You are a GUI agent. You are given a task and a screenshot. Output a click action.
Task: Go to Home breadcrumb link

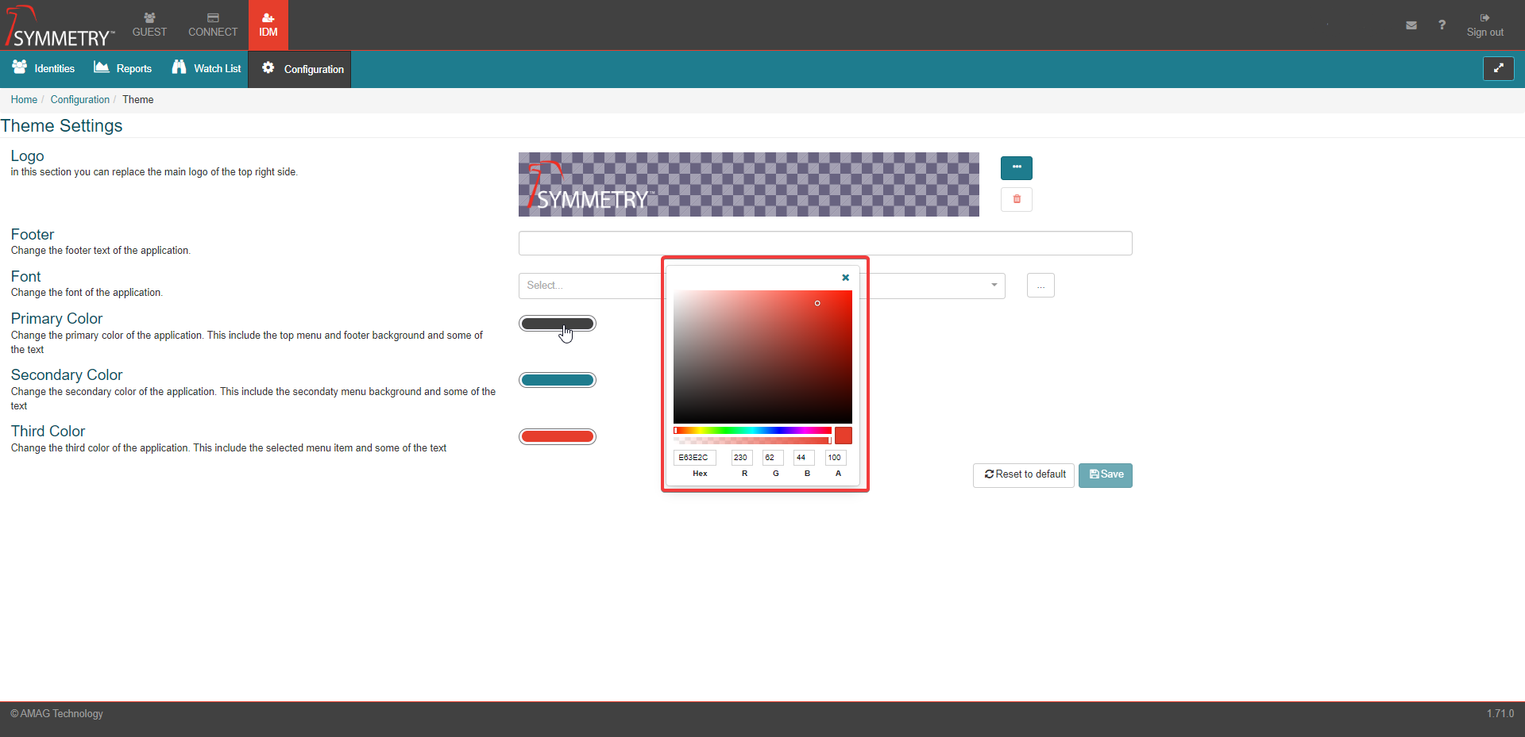[x=24, y=99]
